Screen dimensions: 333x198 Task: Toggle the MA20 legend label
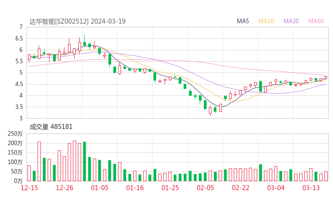(291, 21)
